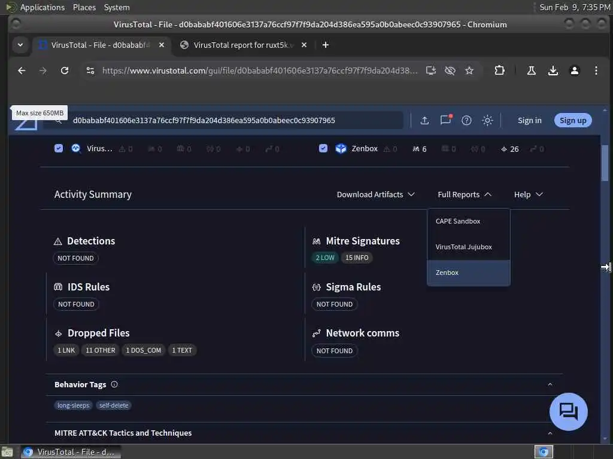This screenshot has height=459, width=613.
Task: Open the Help dropdown
Action: coord(528,194)
